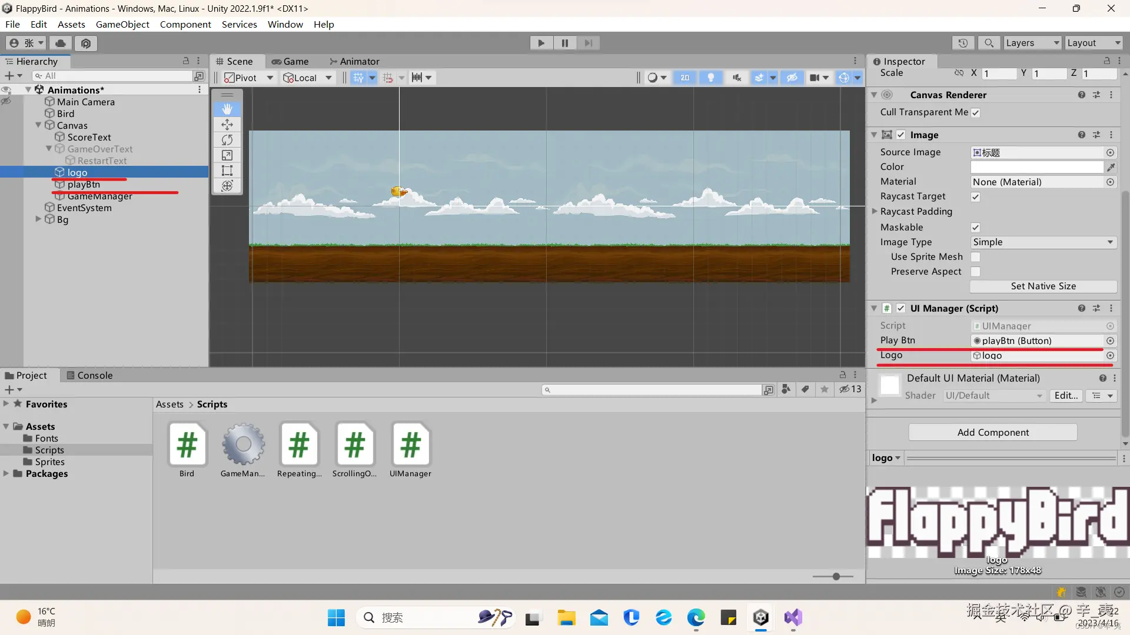Uncheck Raycast Target checkbox
1130x635 pixels.
(975, 197)
